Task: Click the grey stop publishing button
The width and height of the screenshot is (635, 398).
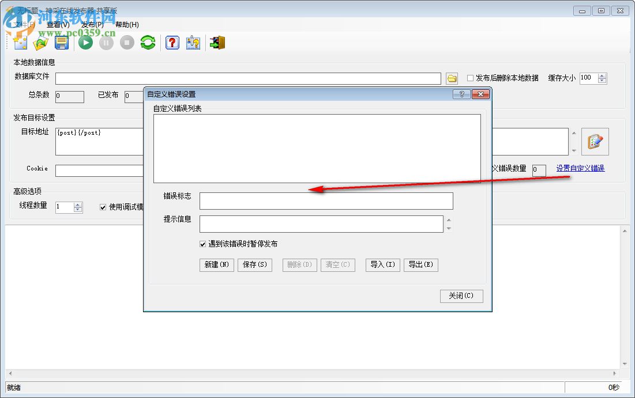Action: pos(127,43)
